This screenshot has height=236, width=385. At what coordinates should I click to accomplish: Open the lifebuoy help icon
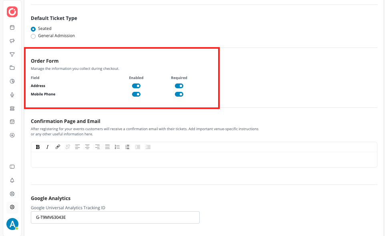[x=12, y=194]
